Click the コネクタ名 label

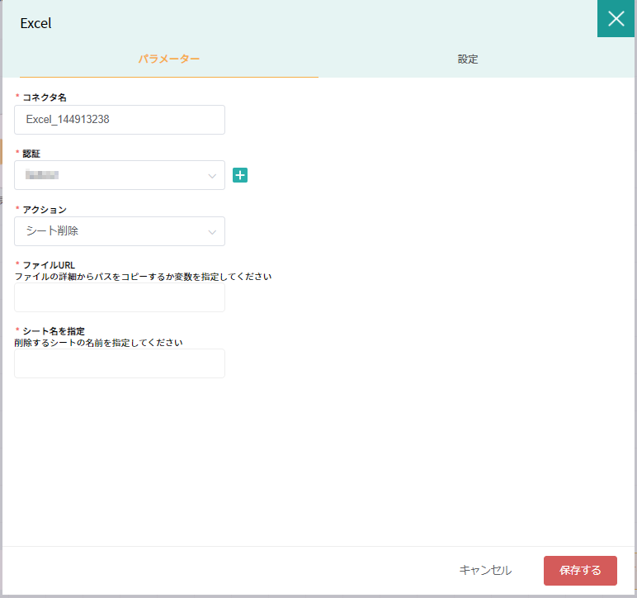coord(45,97)
